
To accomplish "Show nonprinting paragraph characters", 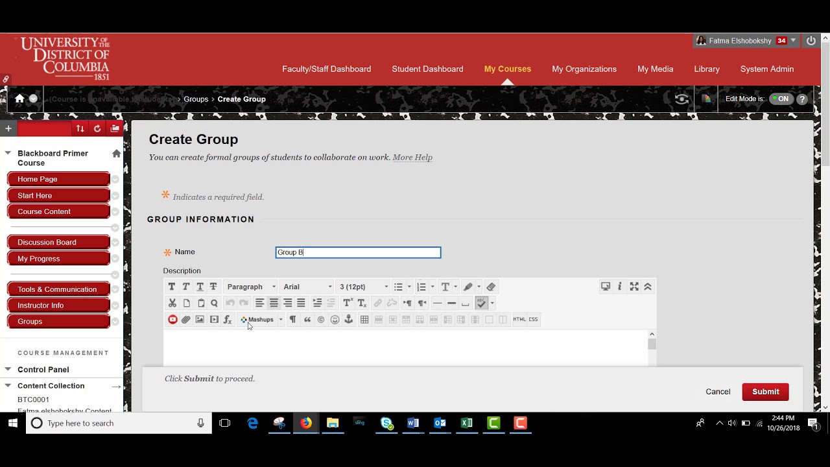I will [292, 319].
